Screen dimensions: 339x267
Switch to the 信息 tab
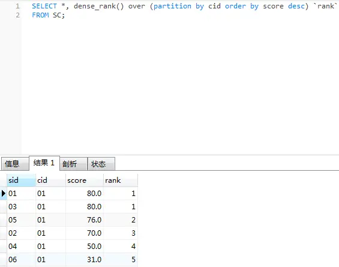[x=15, y=164]
